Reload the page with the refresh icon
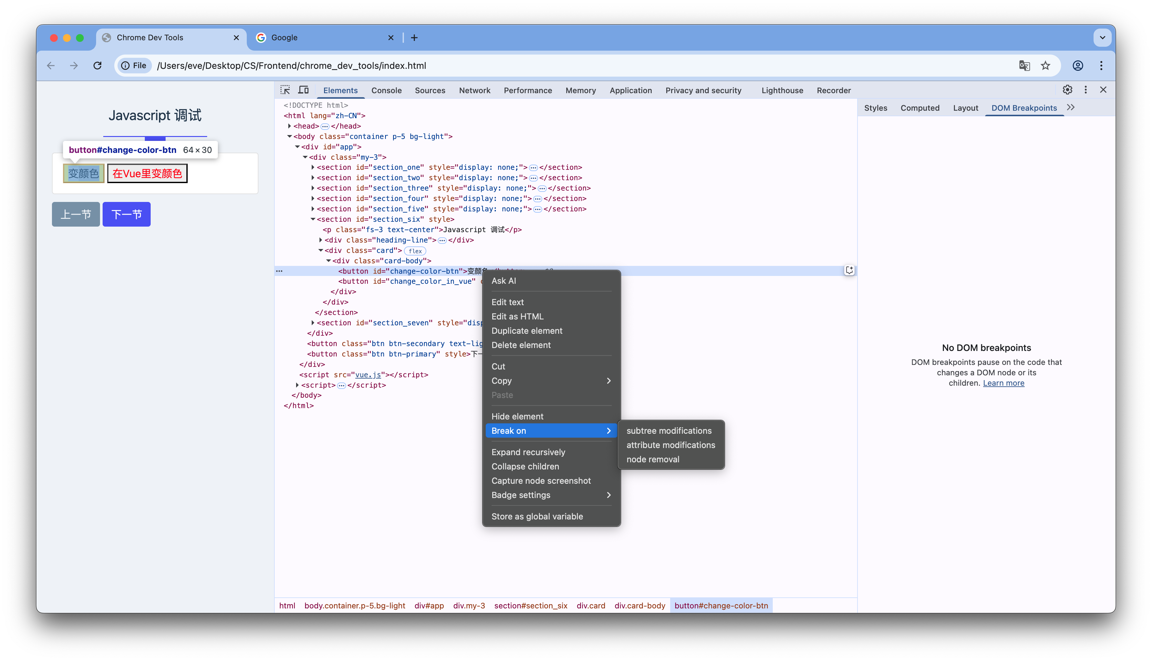1152x661 pixels. [97, 65]
